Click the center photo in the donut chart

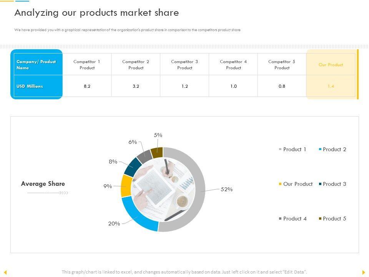(x=163, y=189)
